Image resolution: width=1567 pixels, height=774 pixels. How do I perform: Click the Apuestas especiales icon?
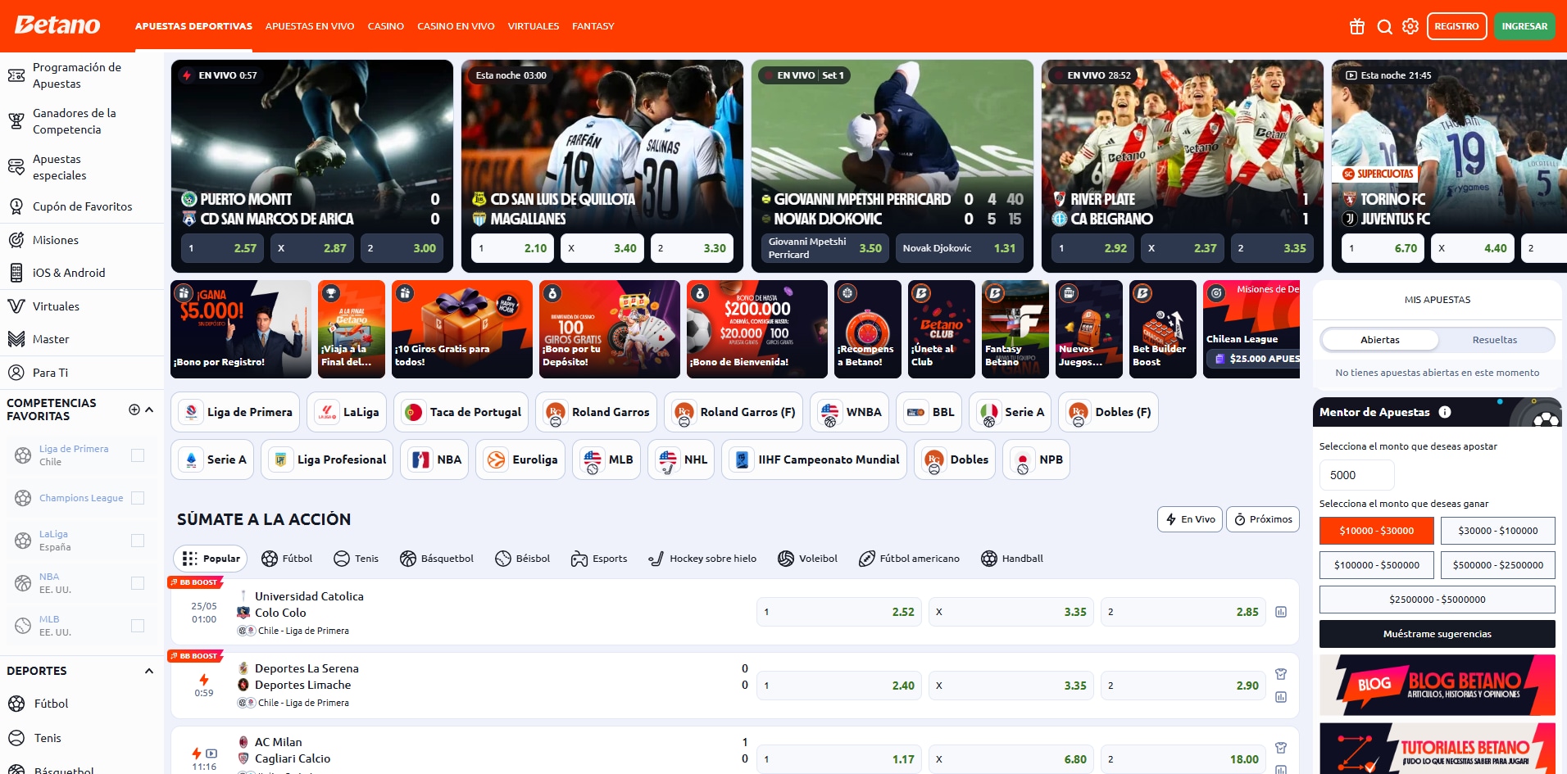pos(16,167)
